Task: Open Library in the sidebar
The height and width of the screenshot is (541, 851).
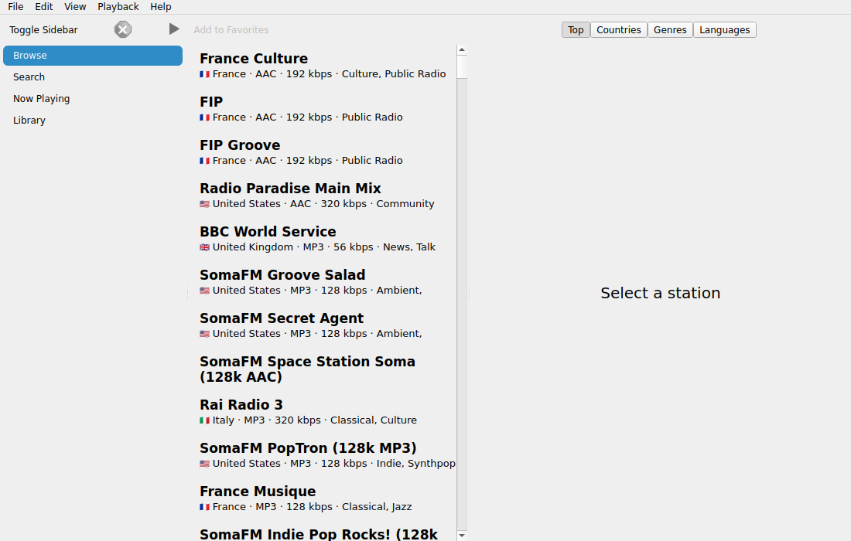Action: pyautogui.click(x=93, y=121)
